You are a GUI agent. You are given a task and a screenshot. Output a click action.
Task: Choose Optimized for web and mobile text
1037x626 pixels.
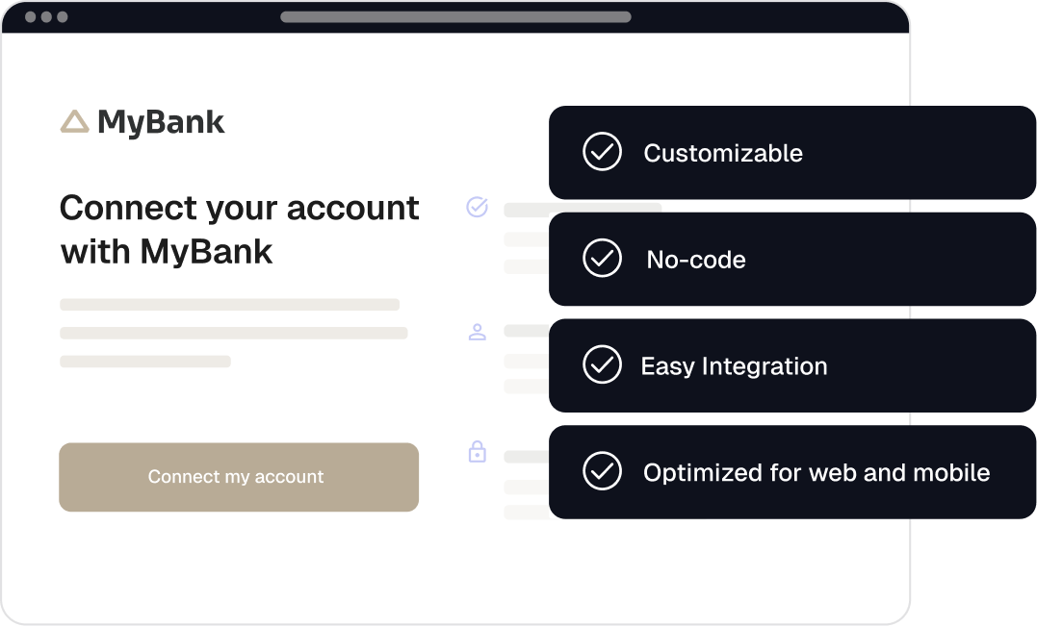coord(817,473)
